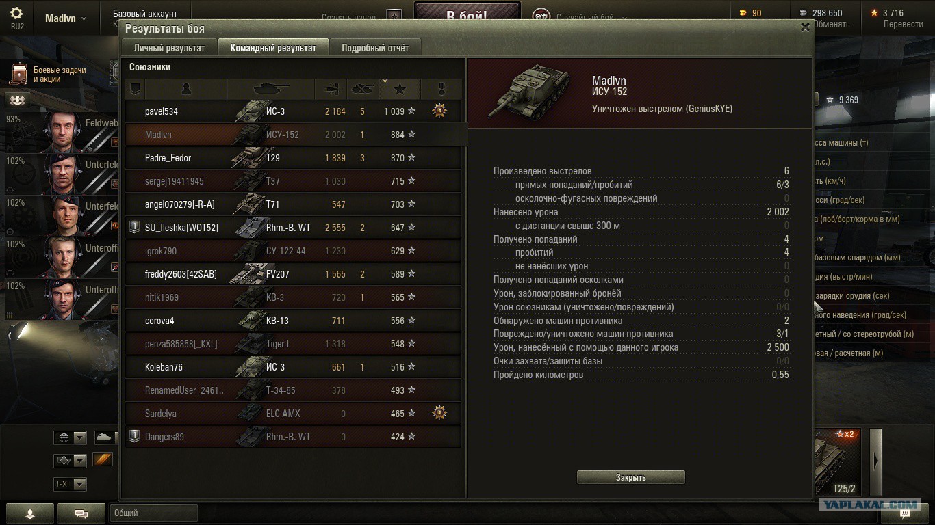Click the Закрыть button
Screen dimensions: 935x525
click(x=630, y=478)
